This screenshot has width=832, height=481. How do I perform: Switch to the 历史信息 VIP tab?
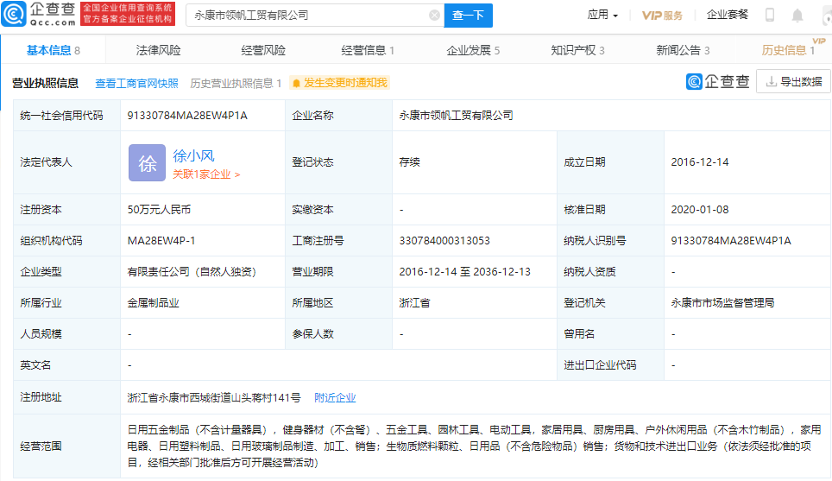788,50
